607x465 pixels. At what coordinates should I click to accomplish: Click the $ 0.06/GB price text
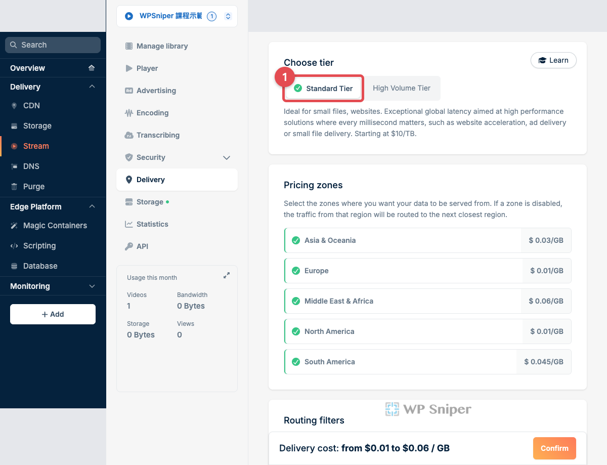[546, 301]
